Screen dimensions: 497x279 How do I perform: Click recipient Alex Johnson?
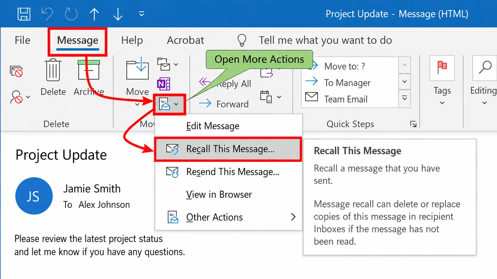(104, 205)
